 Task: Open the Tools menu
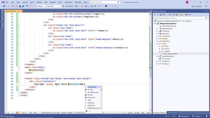tap(60, 2)
